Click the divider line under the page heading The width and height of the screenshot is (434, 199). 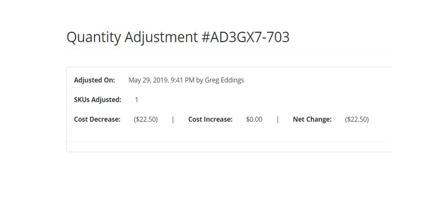228,49
